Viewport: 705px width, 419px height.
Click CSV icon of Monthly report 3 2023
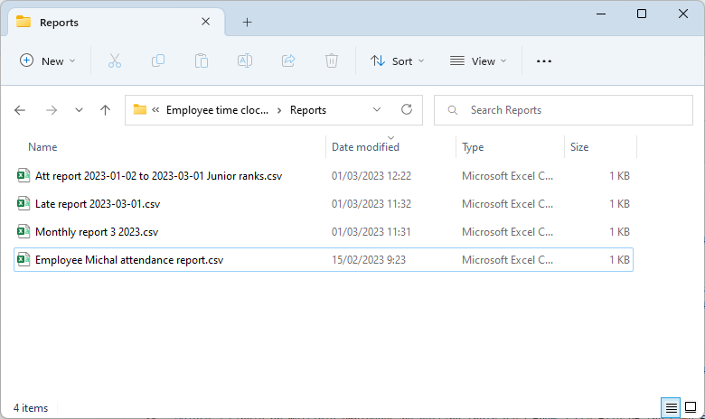[x=23, y=231]
